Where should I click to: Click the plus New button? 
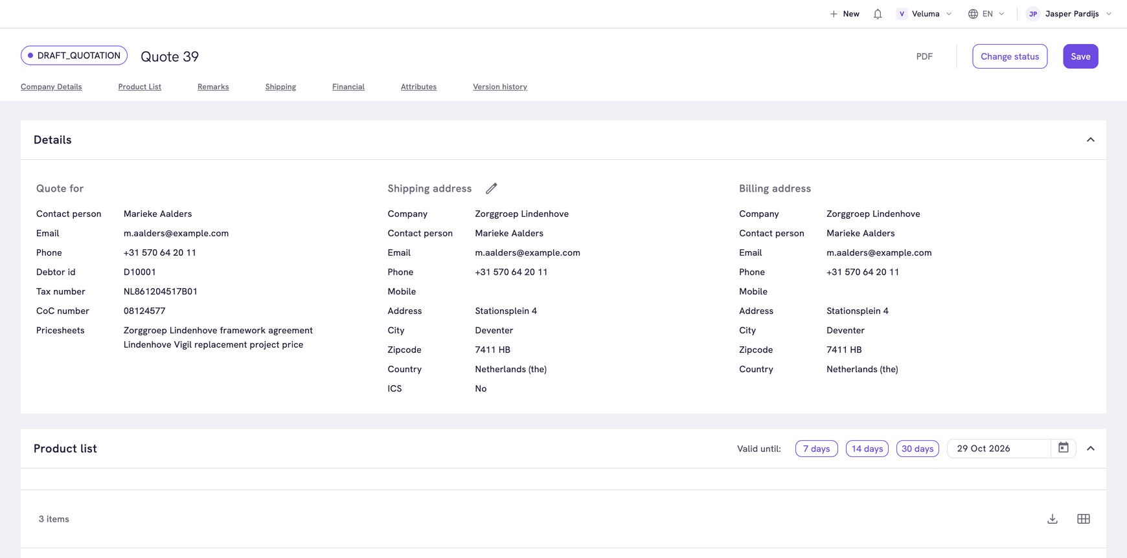pos(845,14)
